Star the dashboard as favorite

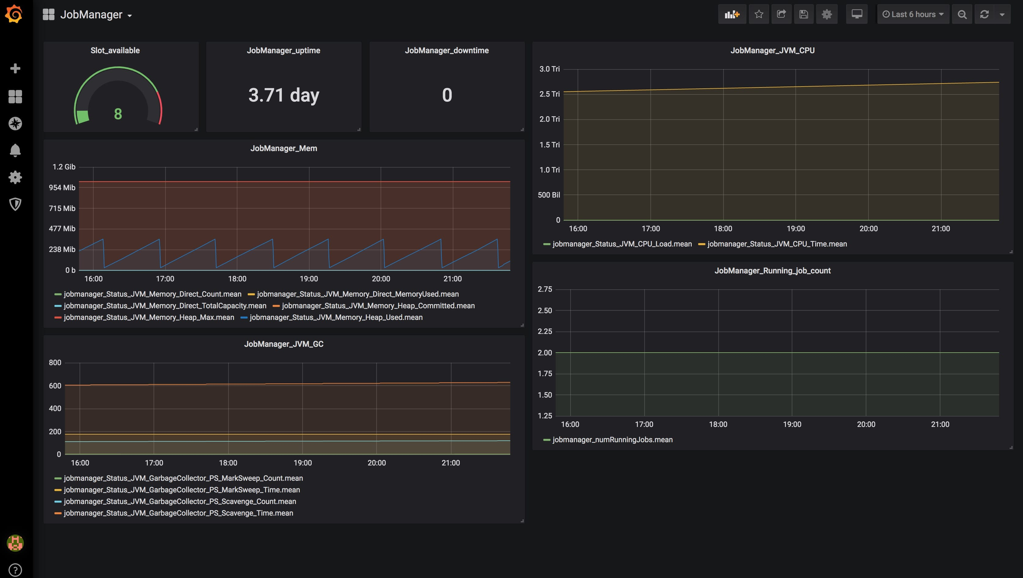pyautogui.click(x=759, y=14)
